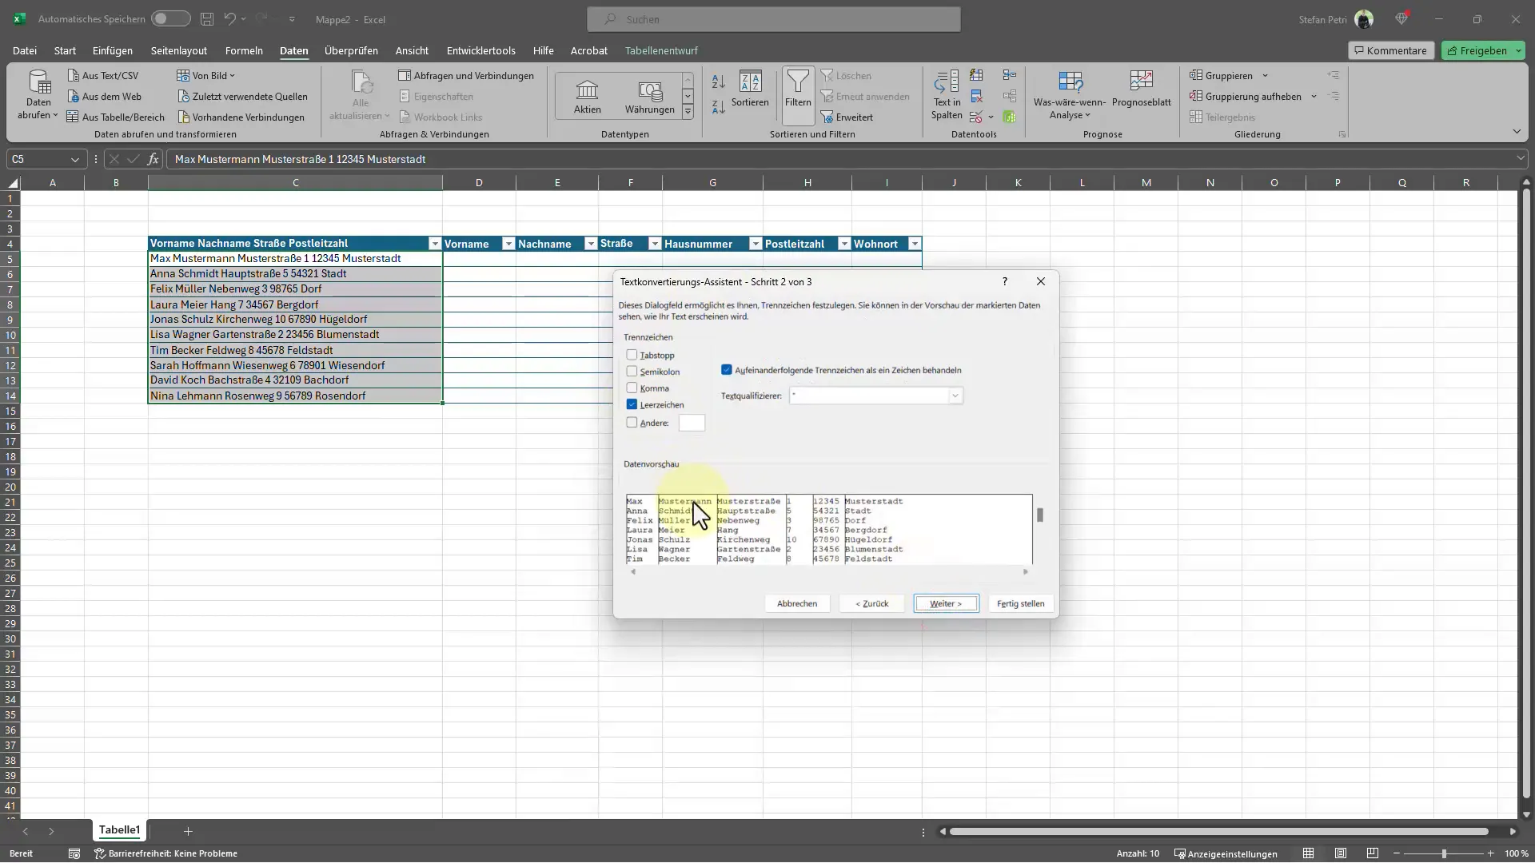Create a Prognoseblatt
This screenshot has width=1535, height=863.
tap(1142, 89)
